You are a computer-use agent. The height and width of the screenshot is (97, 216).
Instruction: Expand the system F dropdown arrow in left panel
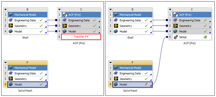click(5, 63)
